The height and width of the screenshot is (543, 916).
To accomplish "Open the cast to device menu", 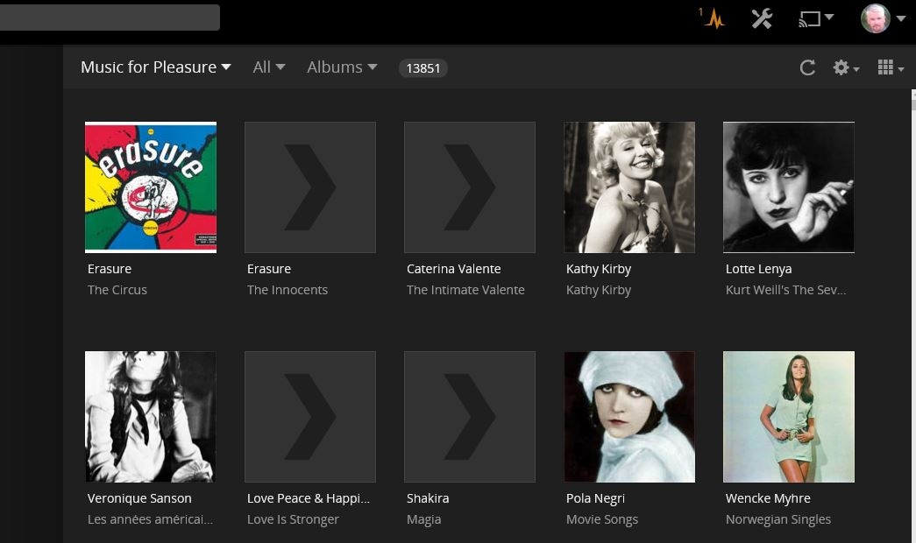I will pos(815,18).
